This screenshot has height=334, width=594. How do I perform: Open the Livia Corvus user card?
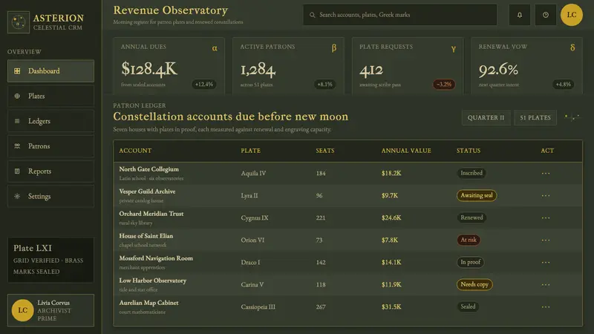click(x=50, y=310)
